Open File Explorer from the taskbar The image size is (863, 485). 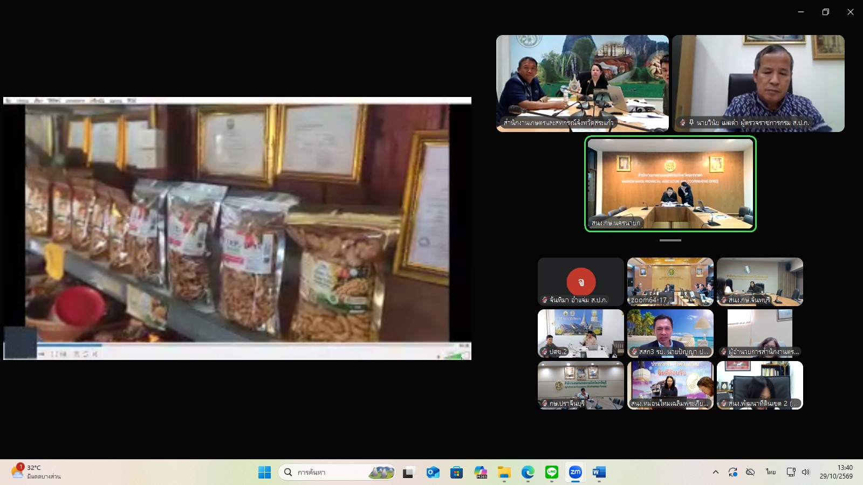pos(504,473)
